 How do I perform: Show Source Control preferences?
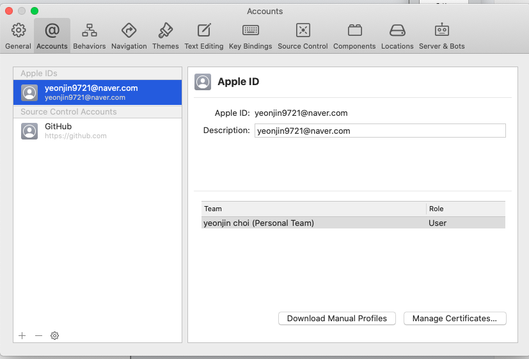[303, 36]
